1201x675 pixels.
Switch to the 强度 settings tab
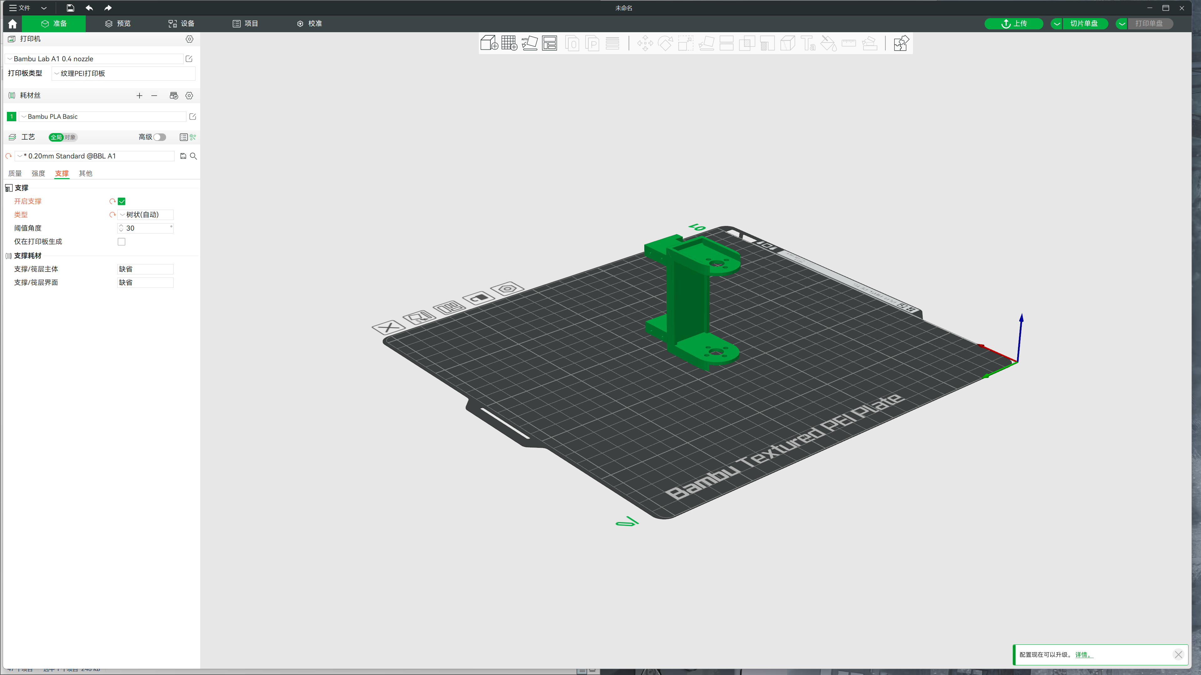tap(38, 173)
